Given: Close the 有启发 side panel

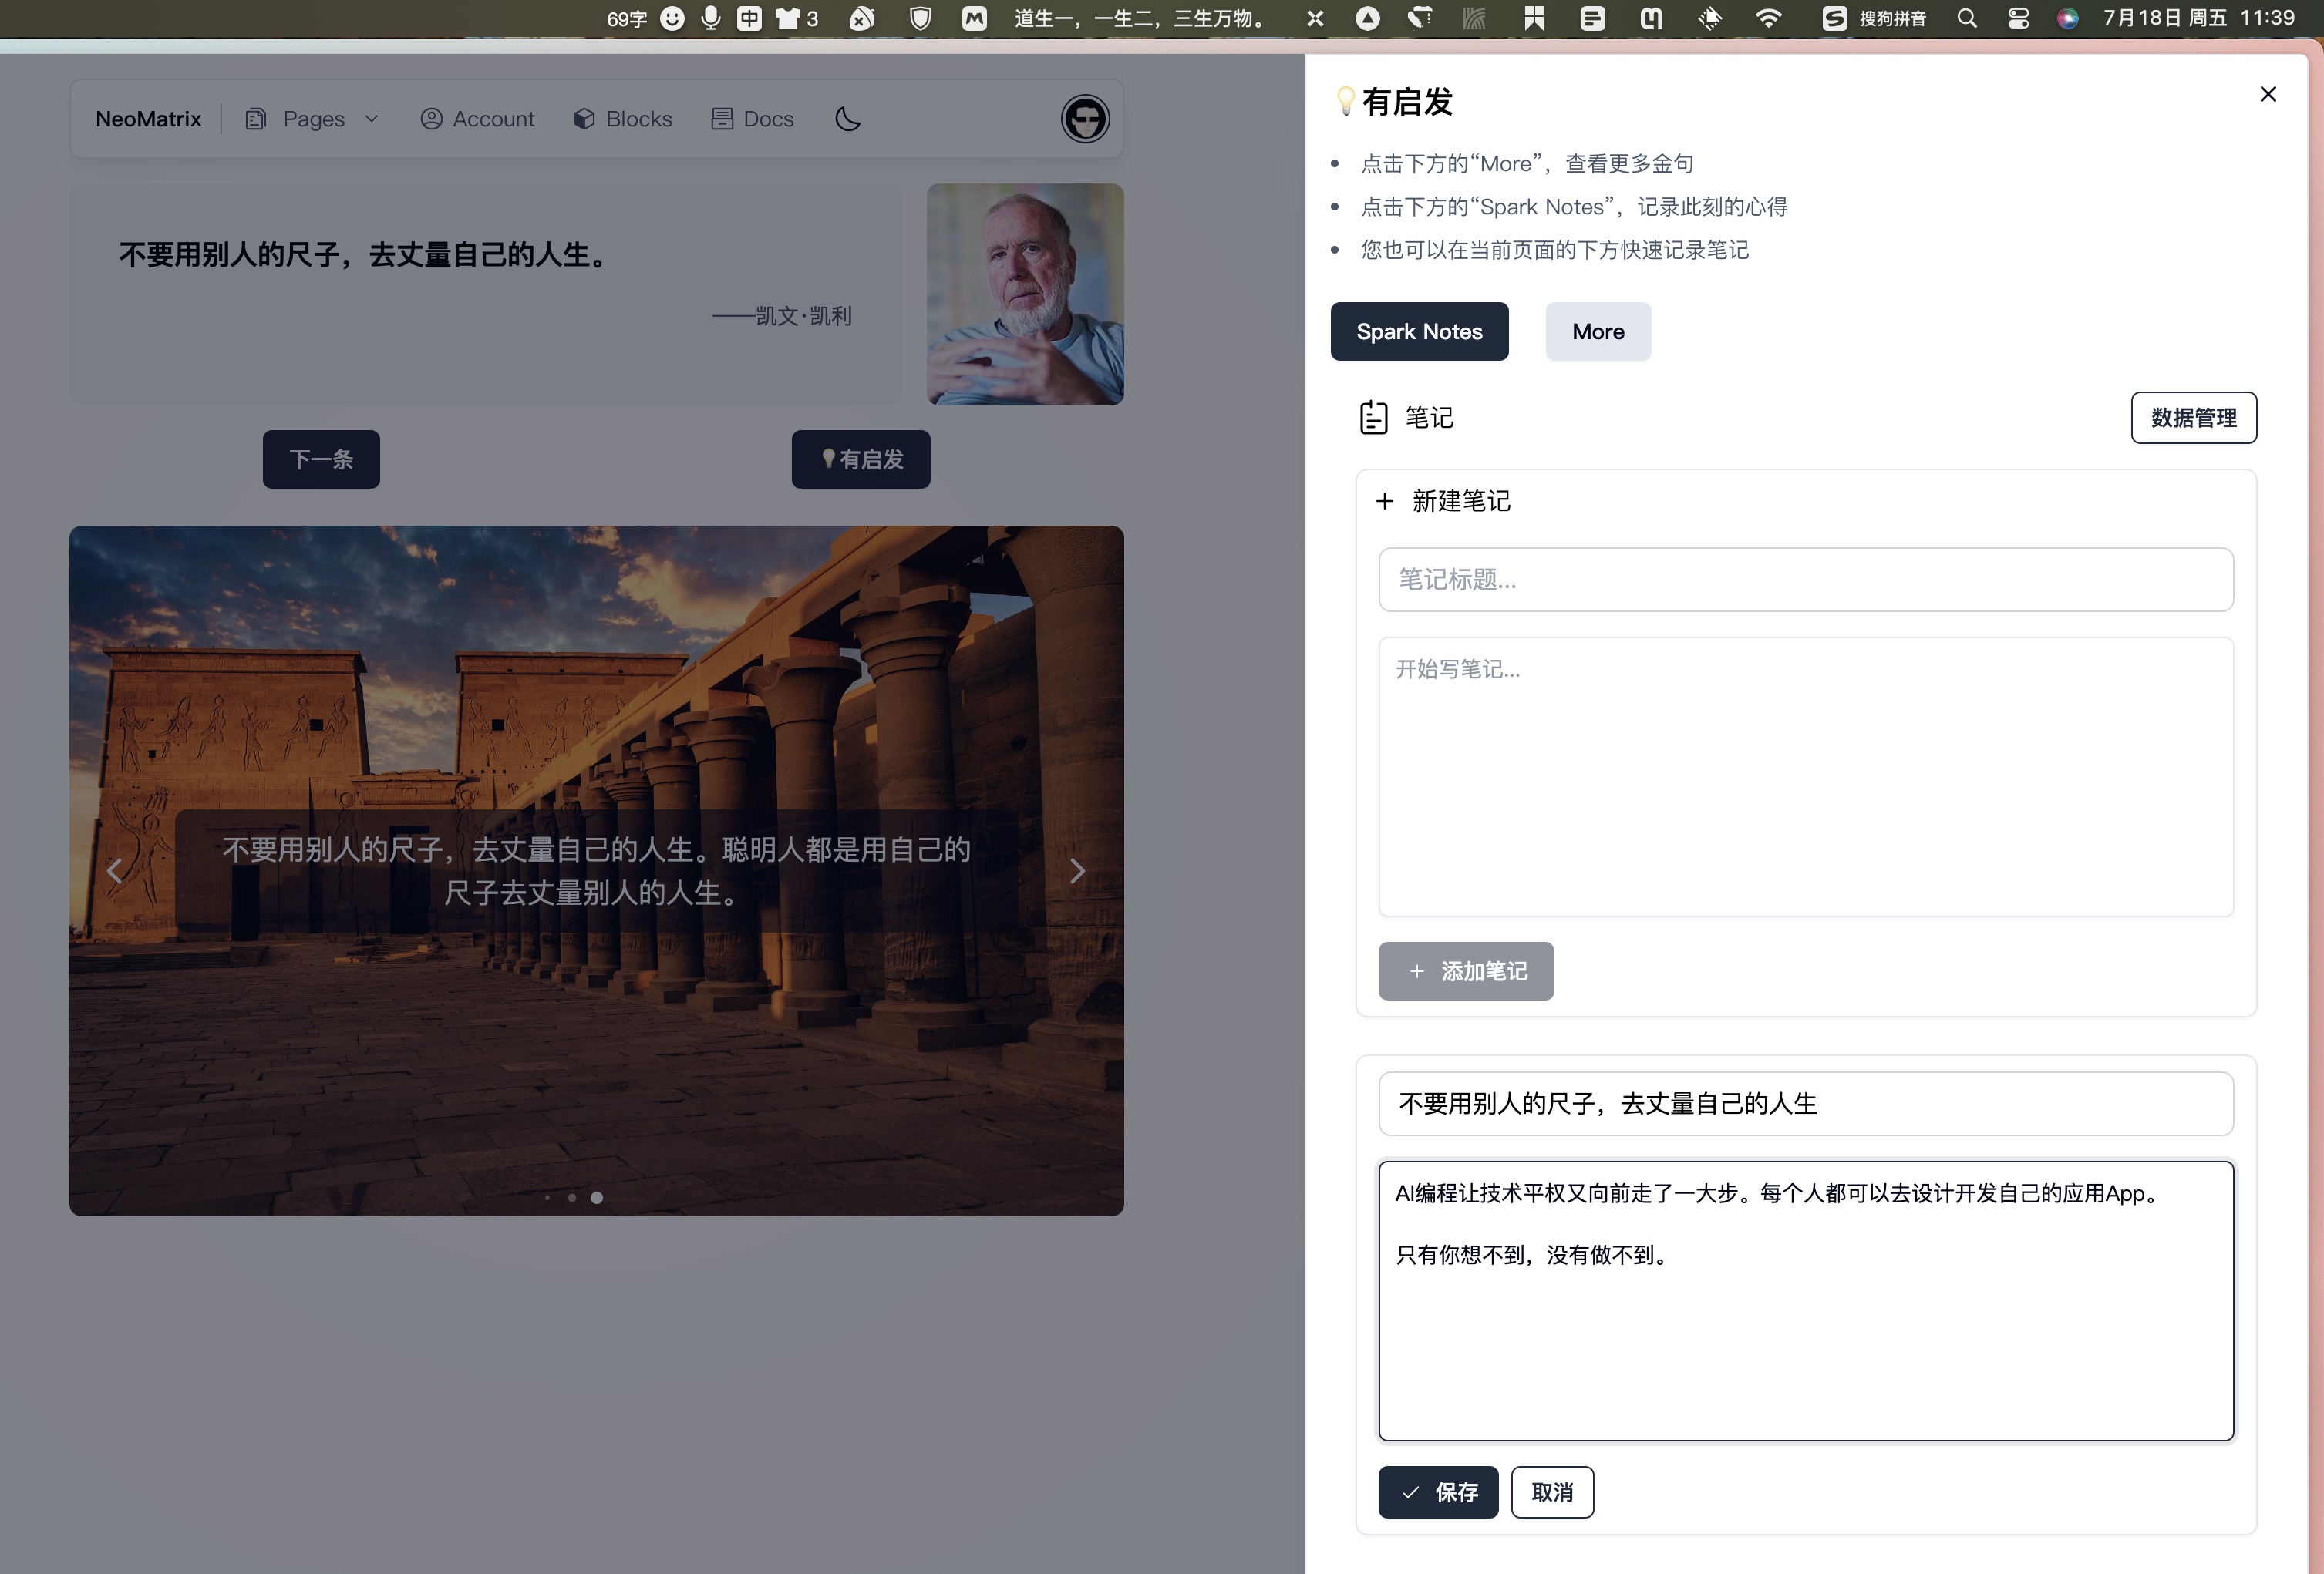Looking at the screenshot, I should [2268, 94].
